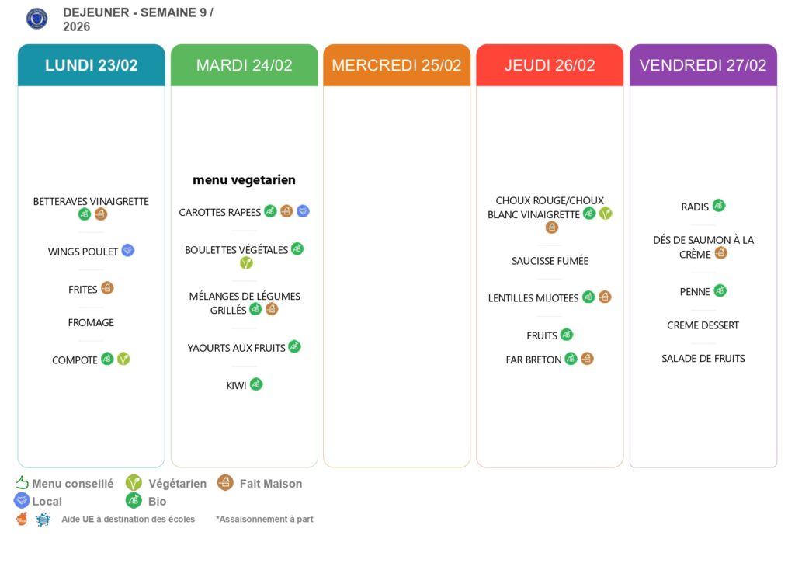Click the Local icon next to WINGS POULET
Viewport: 795px width, 563px height.
point(128,250)
